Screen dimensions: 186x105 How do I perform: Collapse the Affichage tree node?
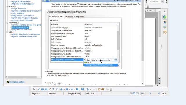tap(7, 6)
